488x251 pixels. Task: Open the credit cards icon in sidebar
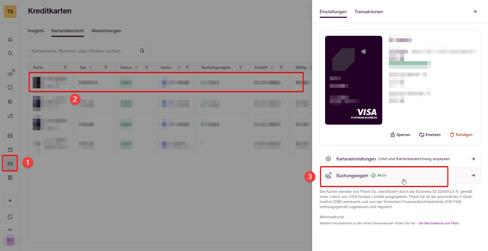(10, 164)
